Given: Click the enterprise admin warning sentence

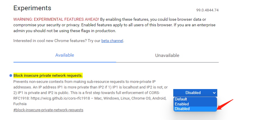Looking at the screenshot, I should click(114, 28).
